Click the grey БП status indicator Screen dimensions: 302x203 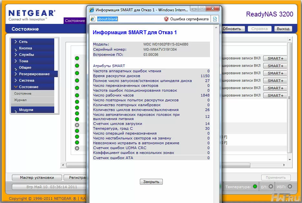tap(271, 187)
